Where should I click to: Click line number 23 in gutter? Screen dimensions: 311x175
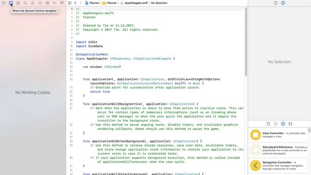tap(71, 104)
